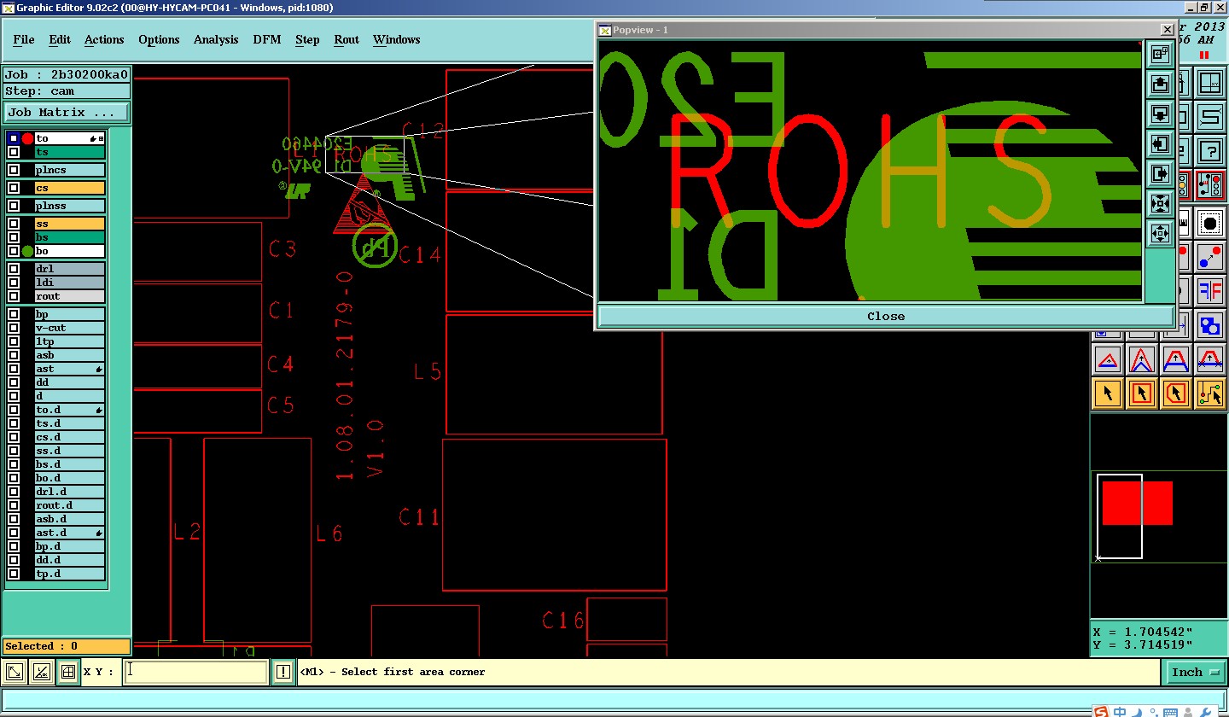Open the Windows menu
1229x717 pixels.
tap(397, 39)
